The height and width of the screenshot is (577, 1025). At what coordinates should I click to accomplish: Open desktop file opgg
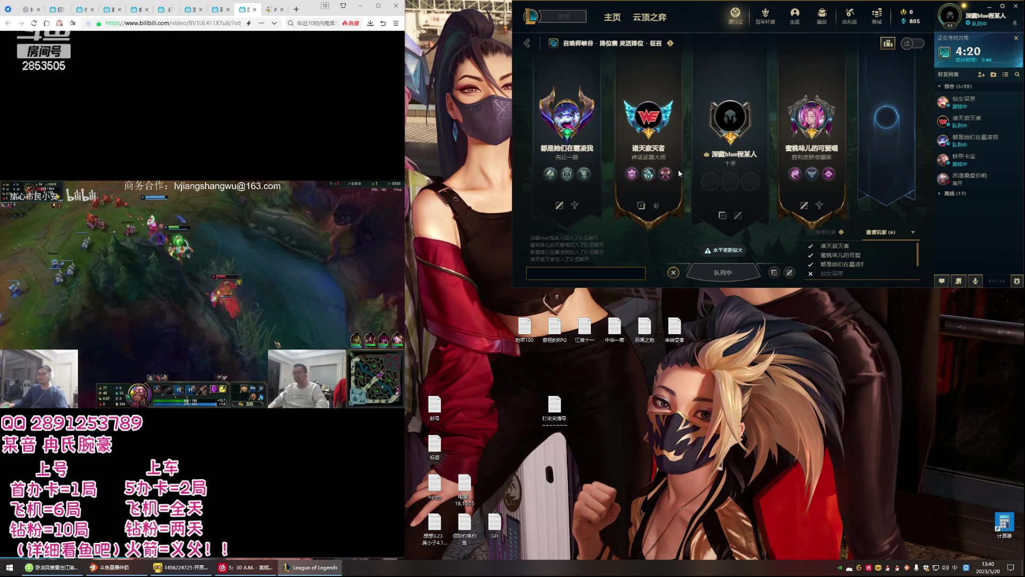click(435, 487)
